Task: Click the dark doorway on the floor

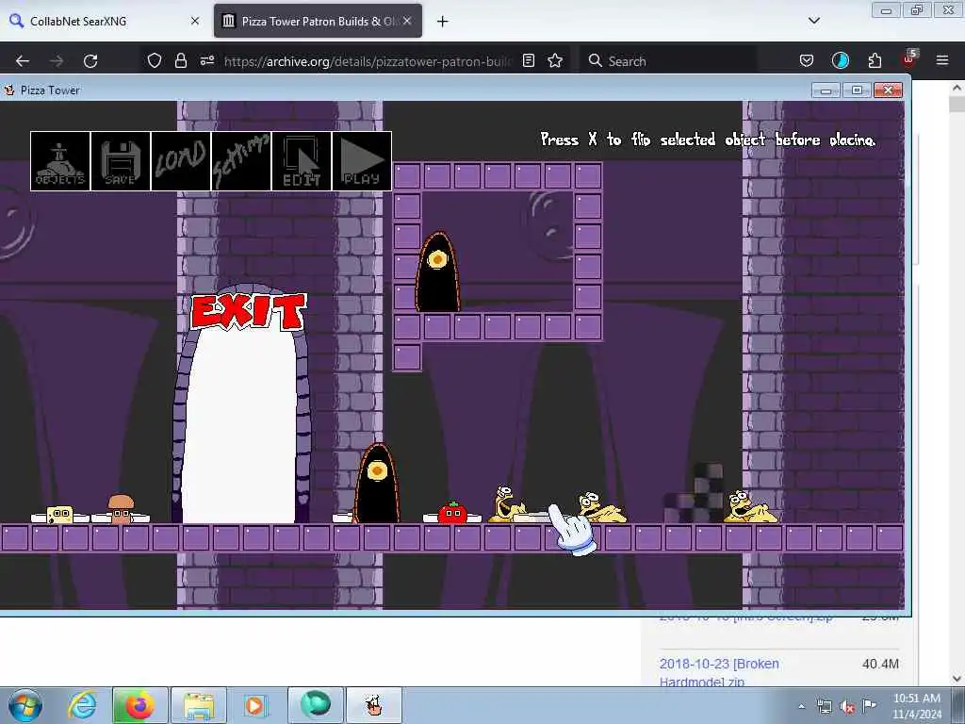Action: 376,484
